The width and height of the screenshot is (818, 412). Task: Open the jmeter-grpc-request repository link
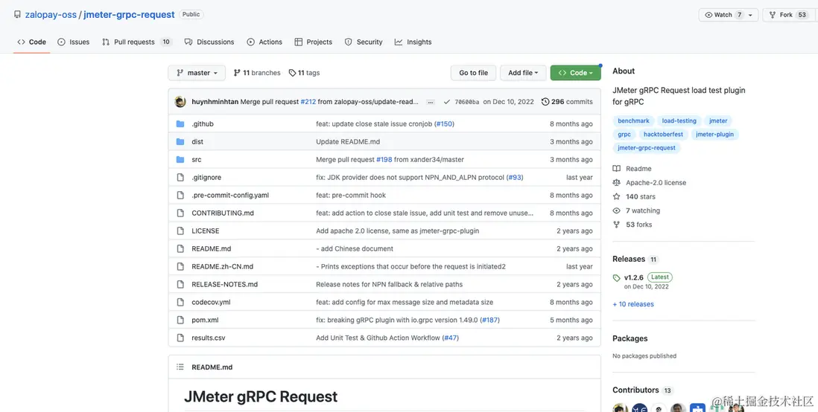[x=129, y=15]
